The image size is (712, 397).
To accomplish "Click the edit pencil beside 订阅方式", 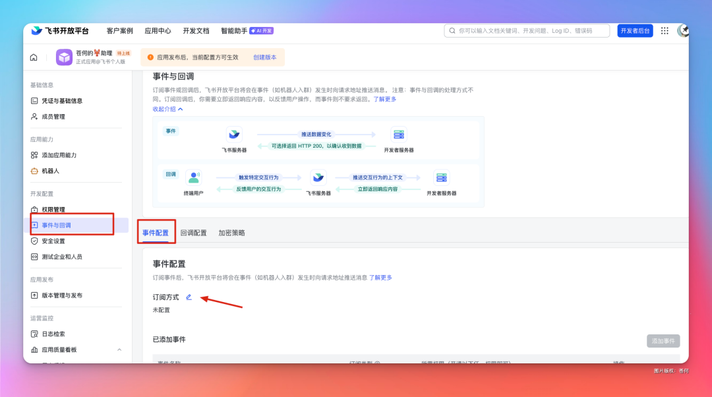I will [x=189, y=297].
